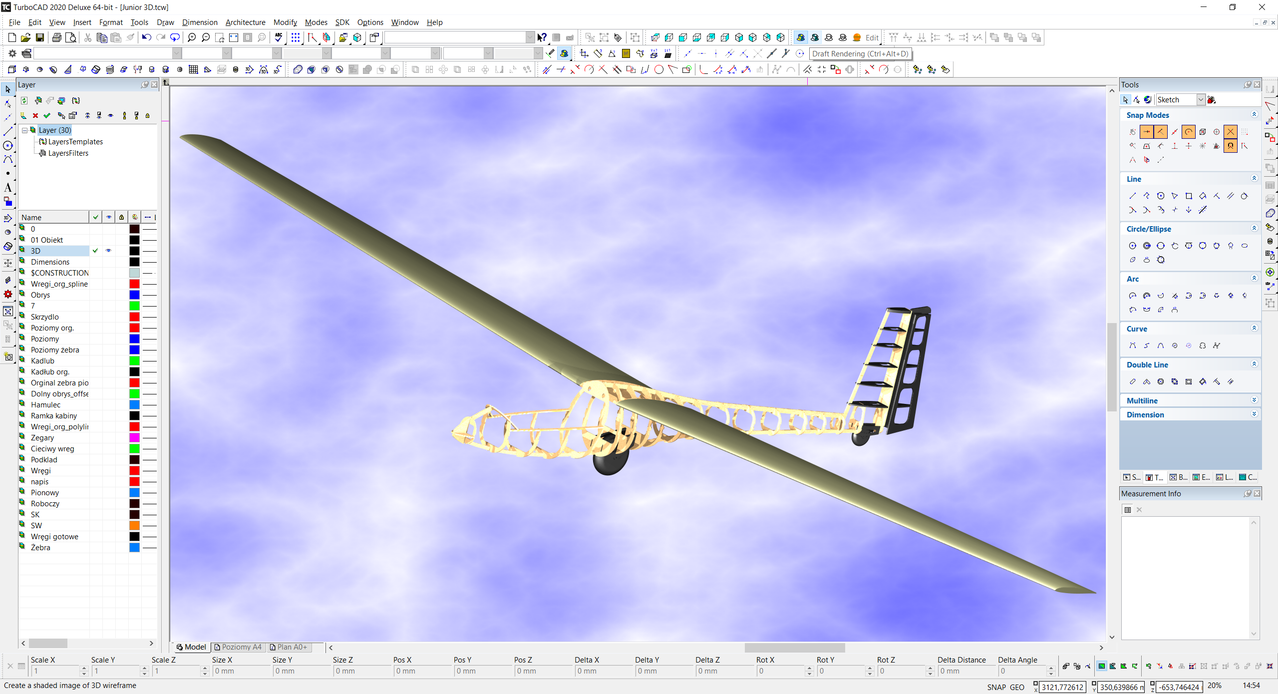Click the Print Preview icon
The width and height of the screenshot is (1278, 694).
(x=71, y=37)
